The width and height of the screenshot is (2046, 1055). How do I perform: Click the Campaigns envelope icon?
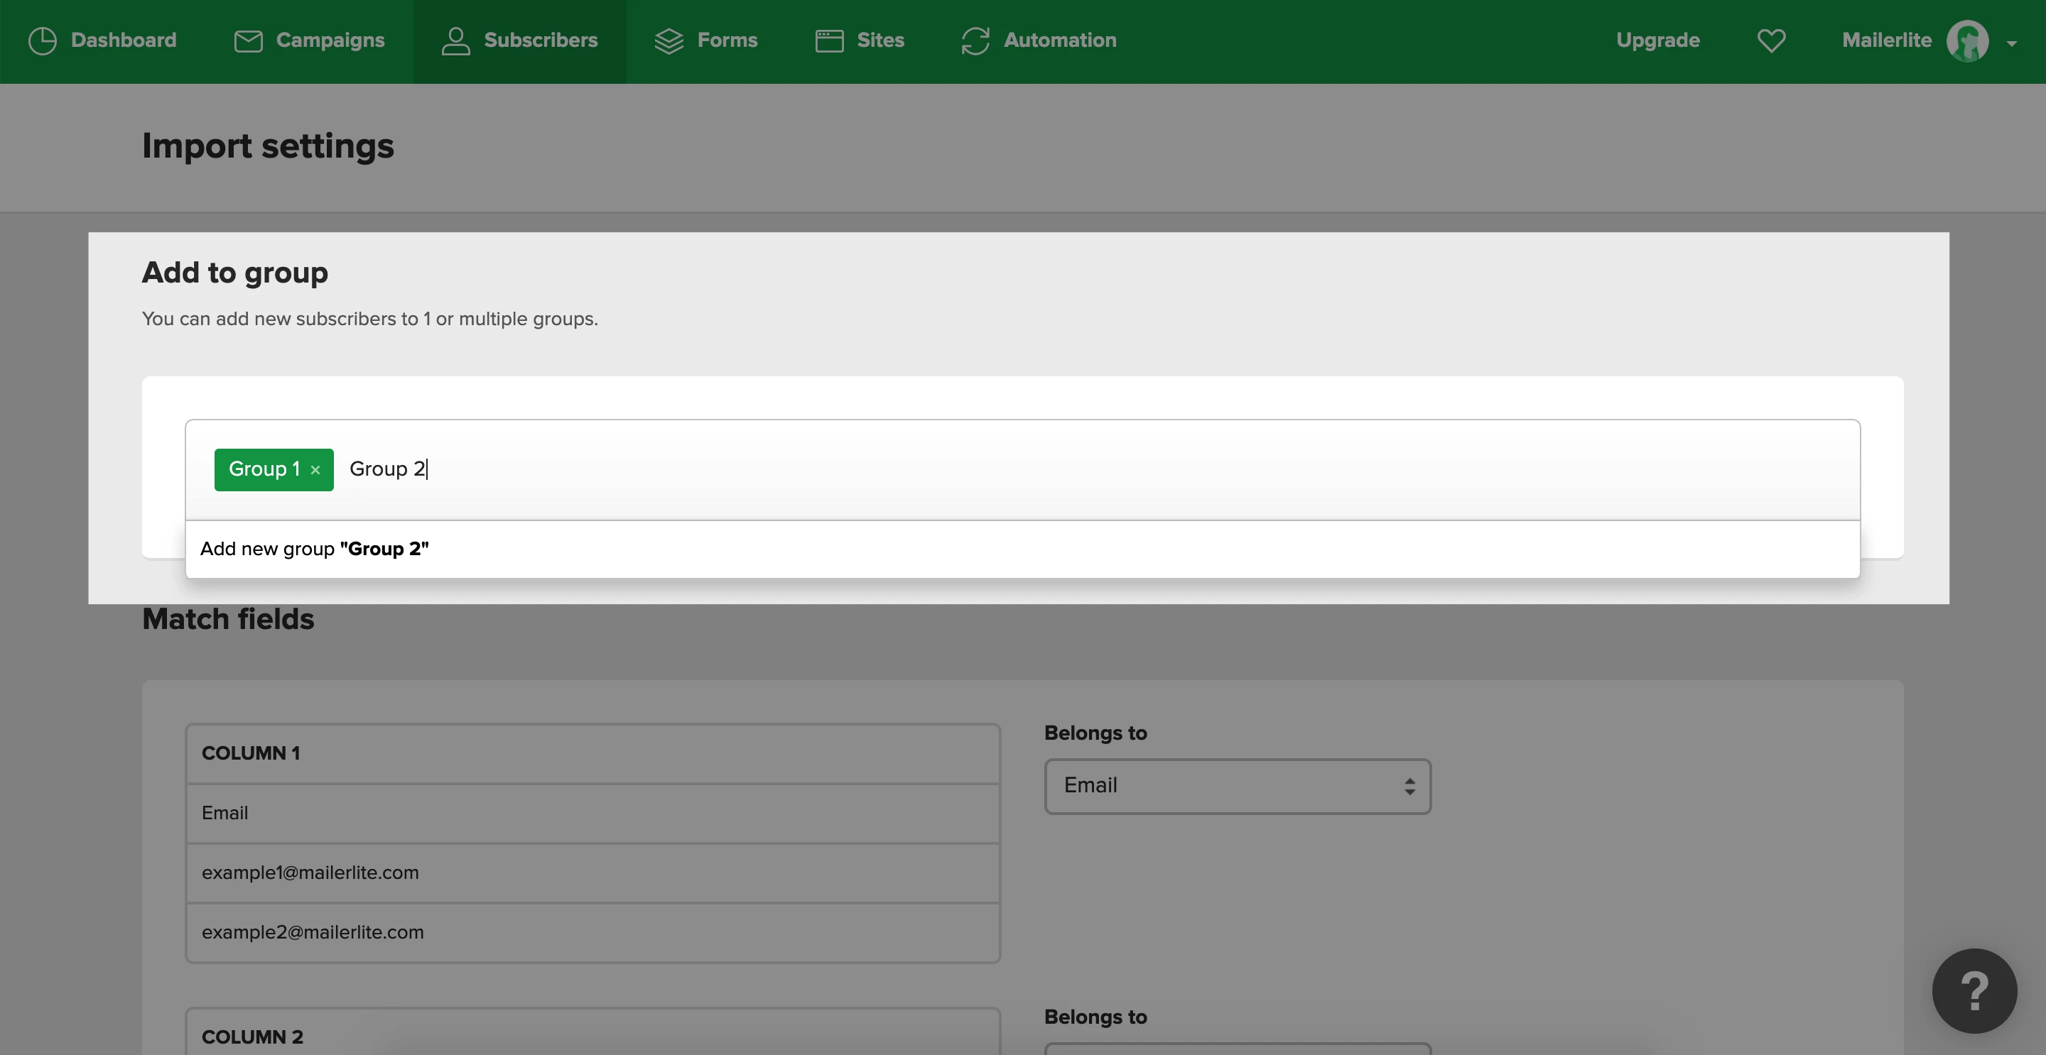pyautogui.click(x=248, y=40)
